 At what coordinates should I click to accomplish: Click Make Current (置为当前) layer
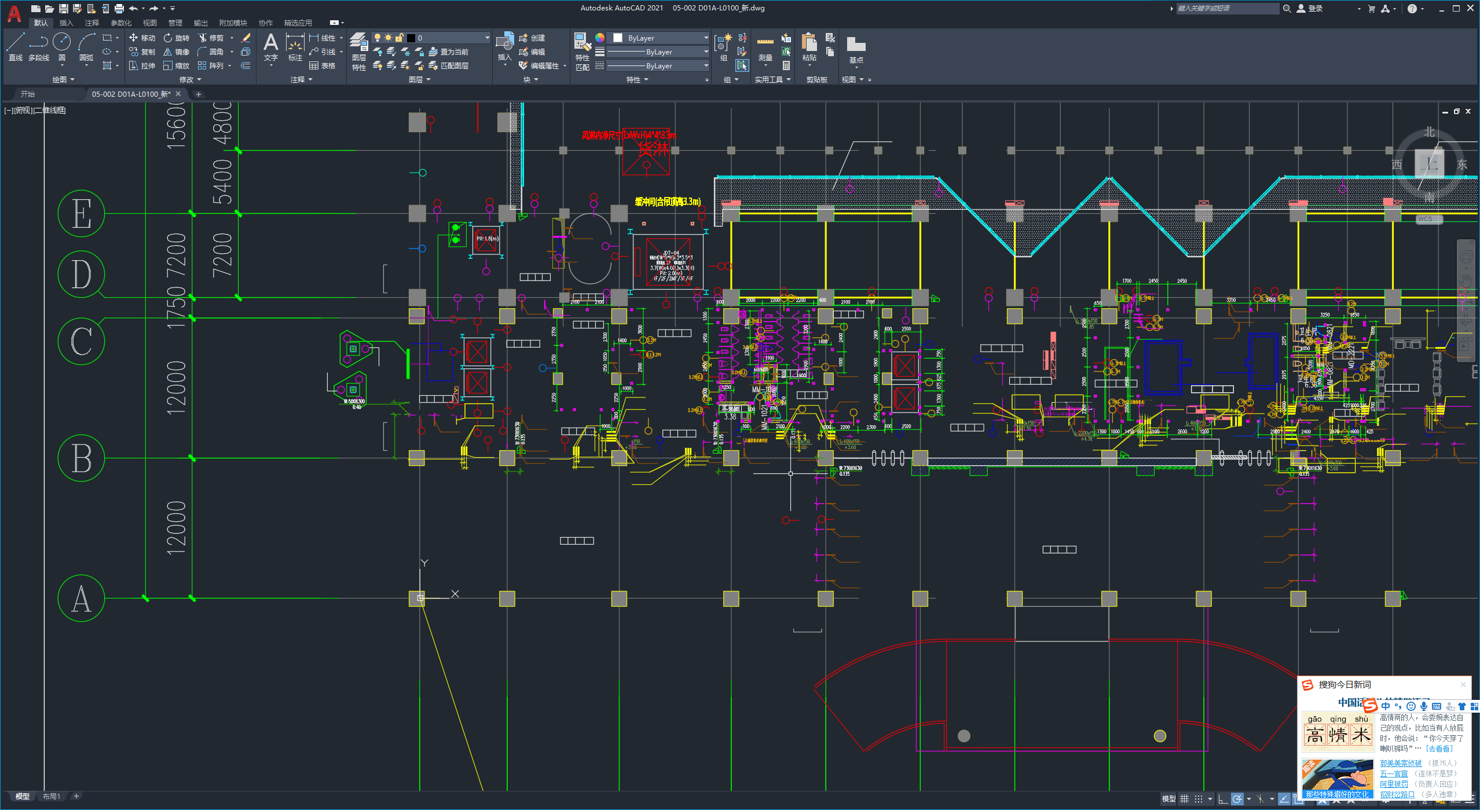point(448,52)
